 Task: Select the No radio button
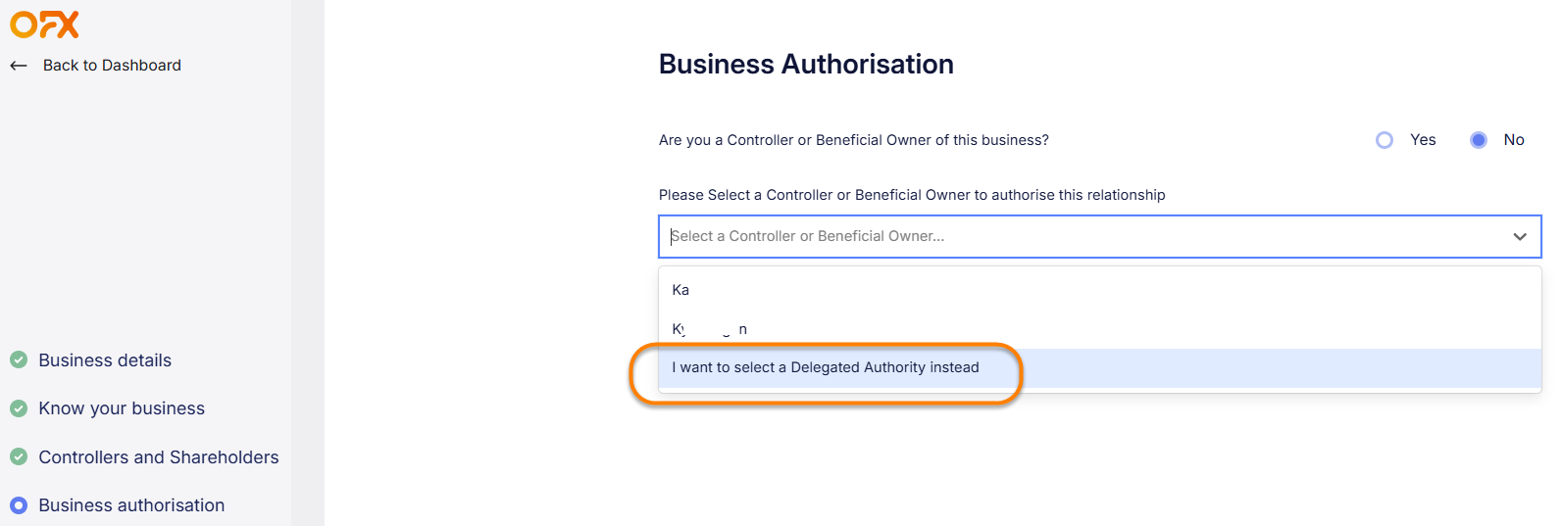pyautogui.click(x=1478, y=140)
